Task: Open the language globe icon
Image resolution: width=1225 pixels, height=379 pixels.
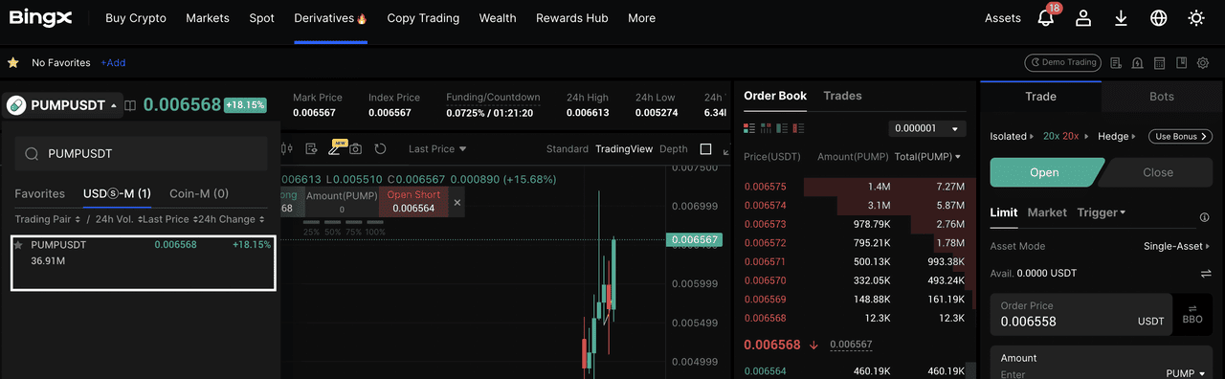Action: (x=1158, y=18)
